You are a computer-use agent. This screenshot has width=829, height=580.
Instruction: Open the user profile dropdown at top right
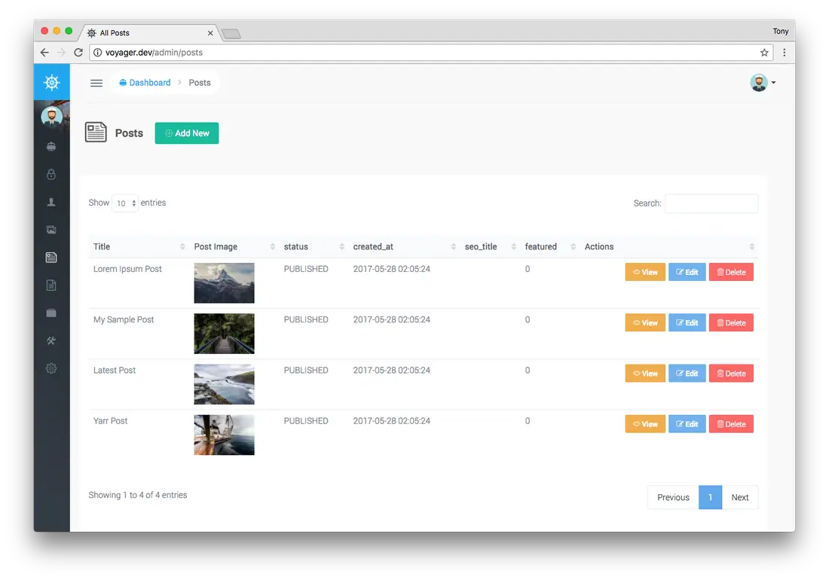(763, 82)
